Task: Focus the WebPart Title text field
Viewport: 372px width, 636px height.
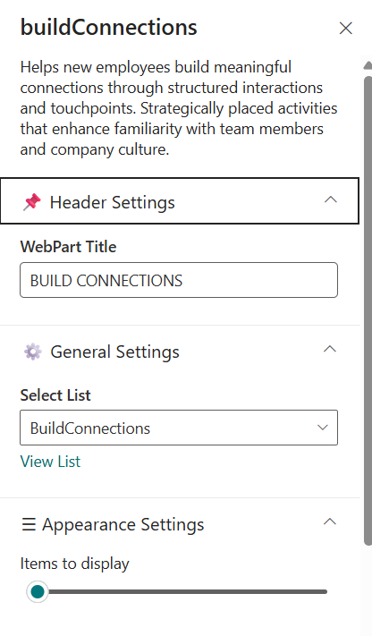Action: click(x=179, y=280)
